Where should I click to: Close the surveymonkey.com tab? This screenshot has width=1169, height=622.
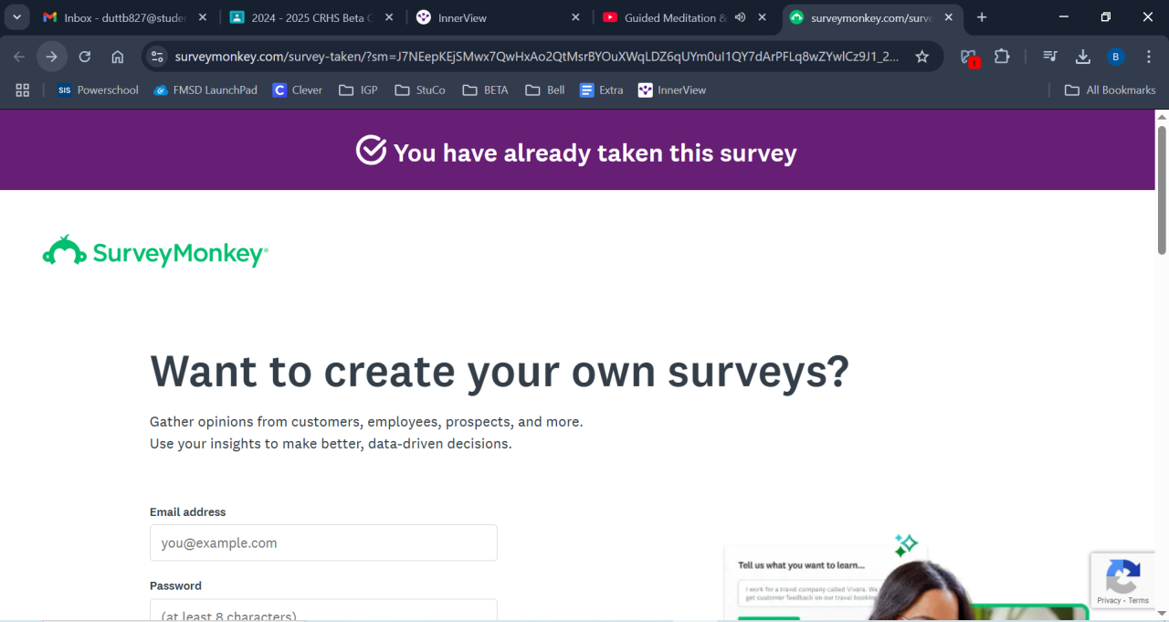tap(948, 17)
